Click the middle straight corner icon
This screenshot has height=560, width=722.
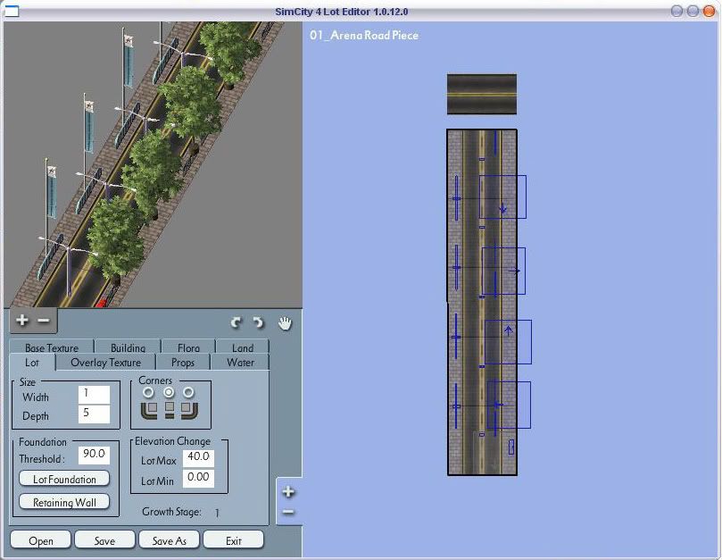[x=170, y=409]
